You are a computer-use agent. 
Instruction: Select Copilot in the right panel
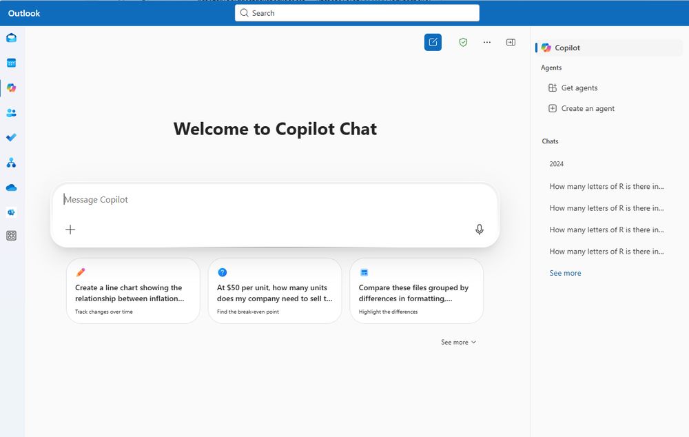pyautogui.click(x=609, y=48)
